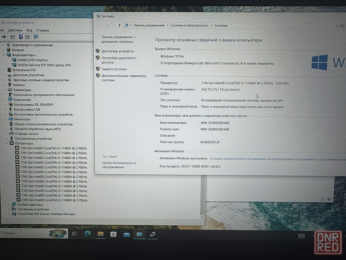Click the network icon beside Сетевые адаптеры
346x260 pixels.
(14, 204)
